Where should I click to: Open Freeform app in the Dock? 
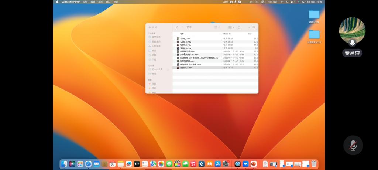point(129,164)
